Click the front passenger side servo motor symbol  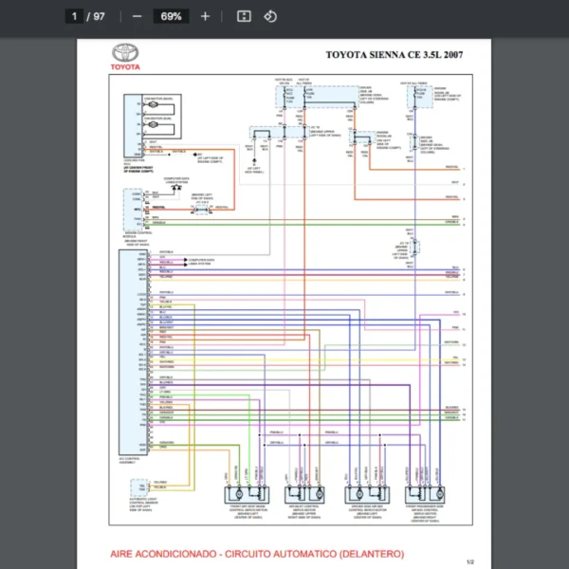coord(427,496)
